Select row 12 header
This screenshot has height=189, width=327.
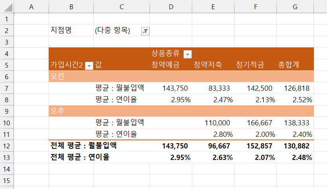click(7, 146)
